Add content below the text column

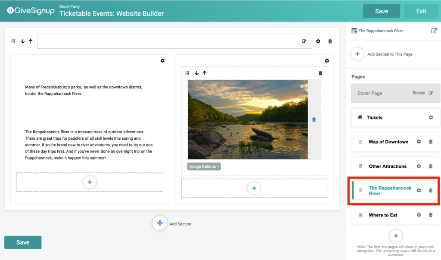pyautogui.click(x=90, y=182)
